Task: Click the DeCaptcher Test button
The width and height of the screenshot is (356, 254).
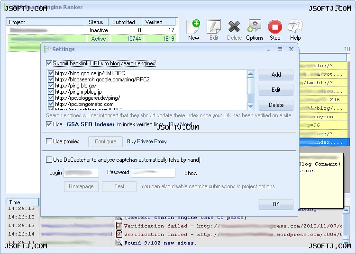Action: click(119, 186)
